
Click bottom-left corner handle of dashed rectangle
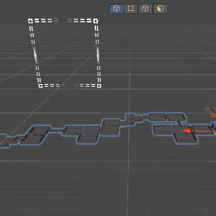[40, 86]
